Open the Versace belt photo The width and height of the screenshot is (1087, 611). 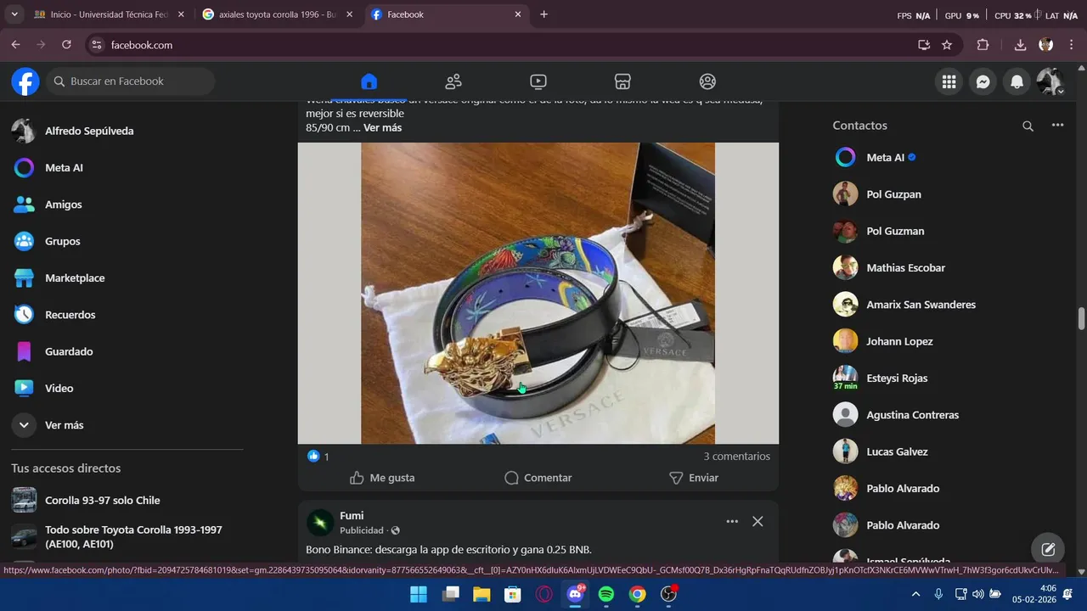tap(538, 293)
